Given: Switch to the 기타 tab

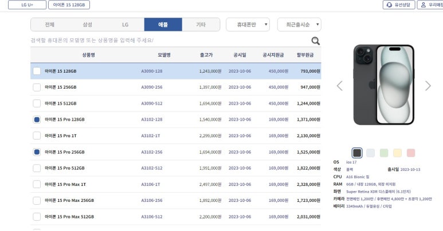Looking at the screenshot, I should [x=201, y=25].
